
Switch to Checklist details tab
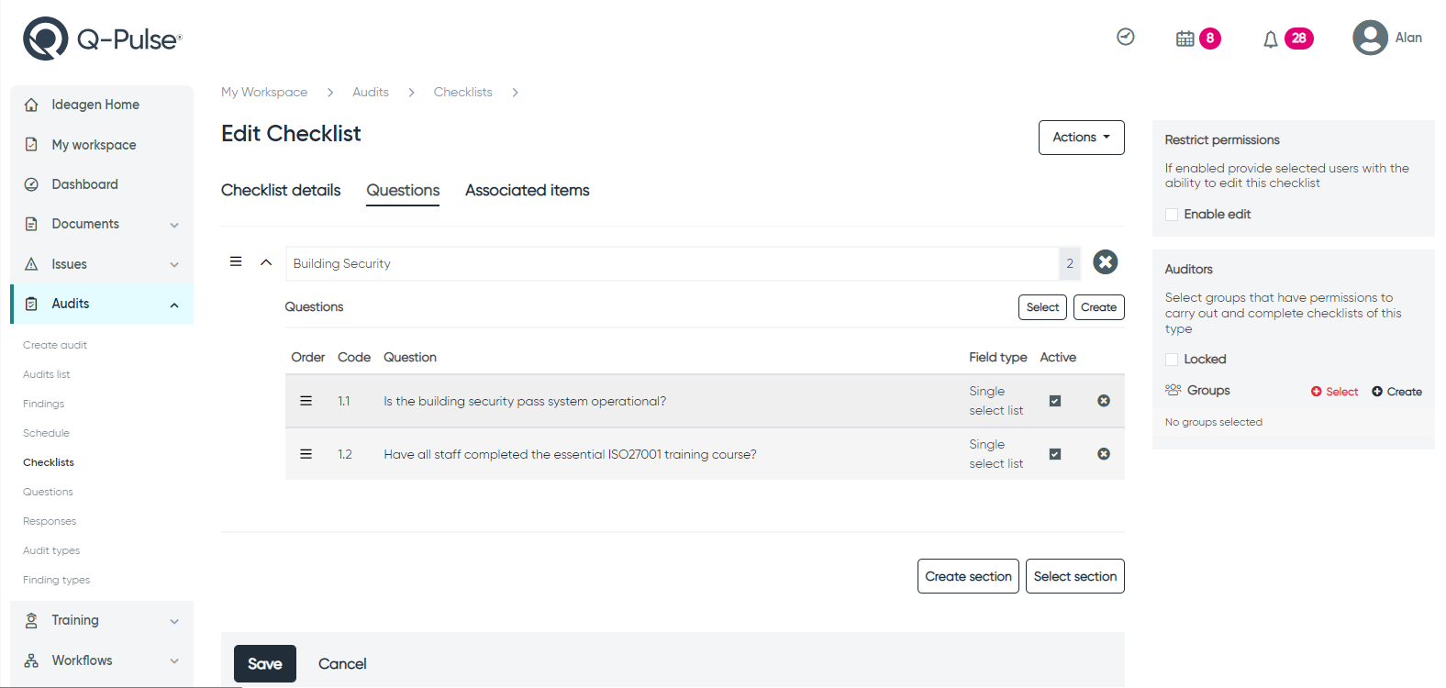pos(281,190)
